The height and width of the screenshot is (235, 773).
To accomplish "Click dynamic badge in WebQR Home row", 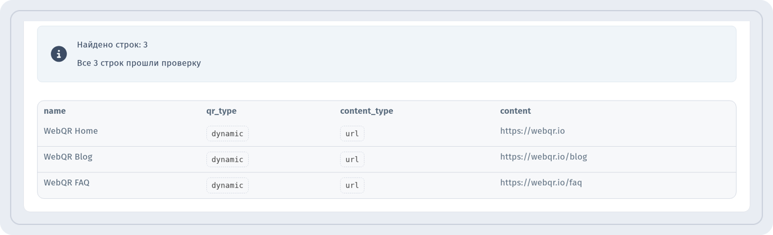I will tap(228, 134).
